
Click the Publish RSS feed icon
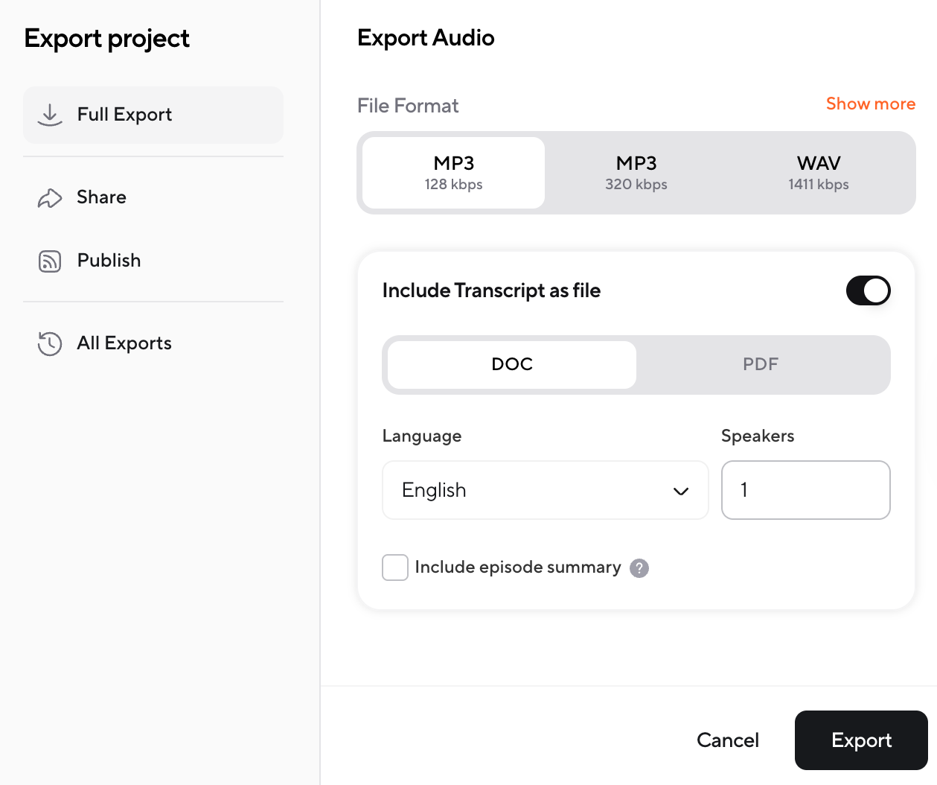click(x=50, y=261)
